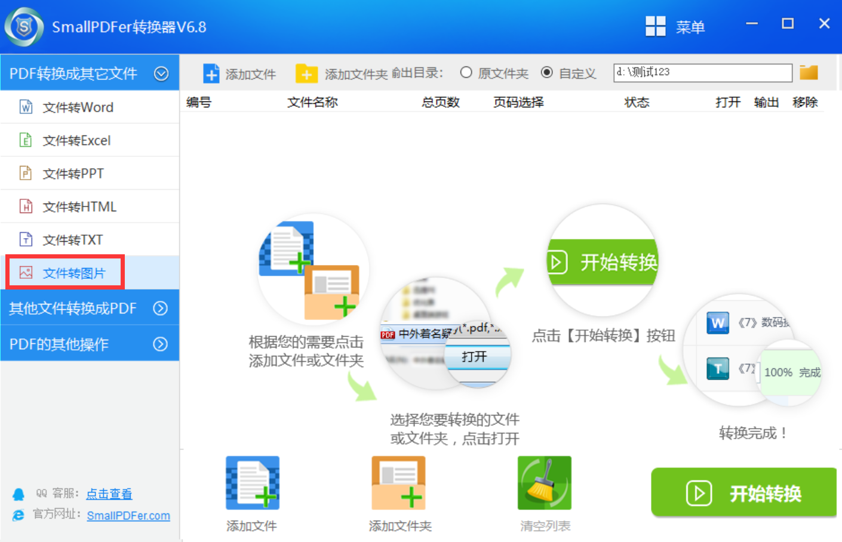Click the TXT icon beside 文件转TXT
This screenshot has width=842, height=542.
click(26, 239)
